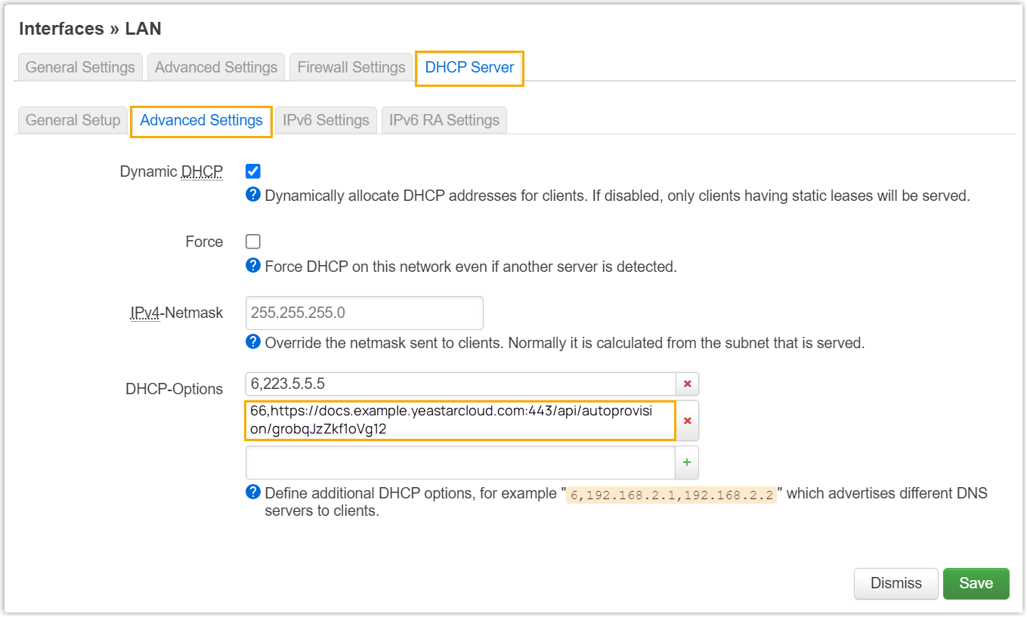Click the empty DHCP-Options input field
The width and height of the screenshot is (1027, 617).
(x=459, y=462)
